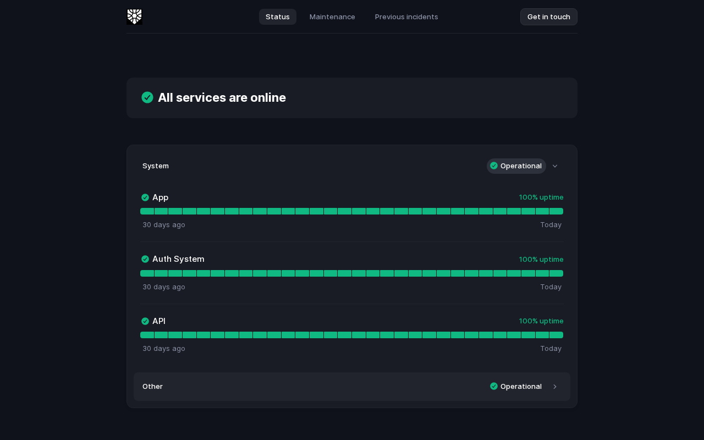The width and height of the screenshot is (704, 440).
Task: Click the Get in touch button
Action: click(549, 16)
